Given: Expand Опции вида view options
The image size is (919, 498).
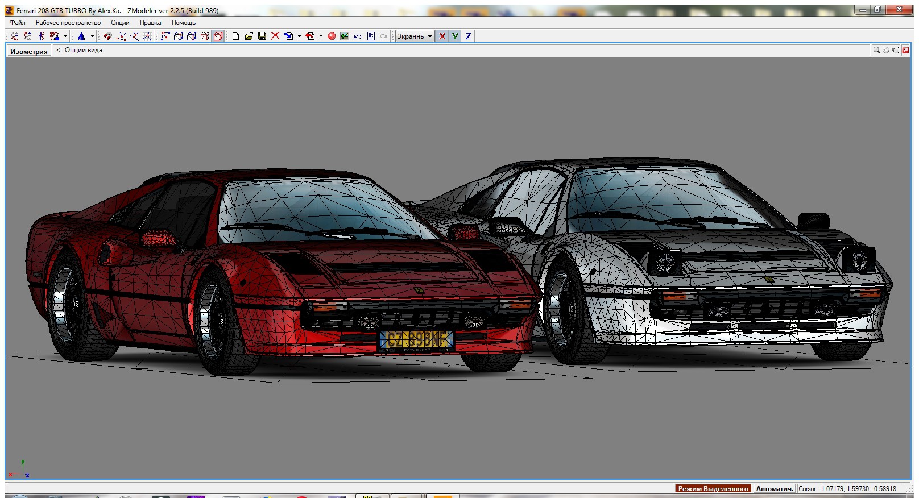Looking at the screenshot, I should 83,51.
